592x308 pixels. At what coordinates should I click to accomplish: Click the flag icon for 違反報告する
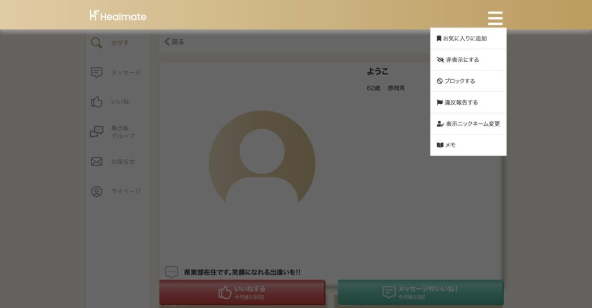coord(439,103)
